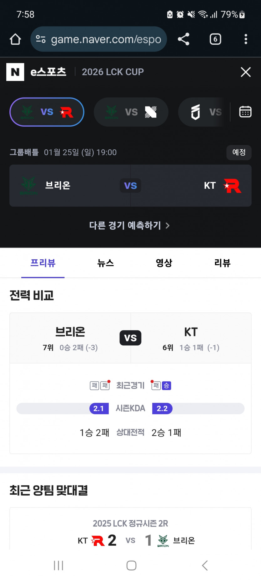261x580 pixels.
Task: Click the KT Rolster logo next to KT
Action: tap(233, 186)
